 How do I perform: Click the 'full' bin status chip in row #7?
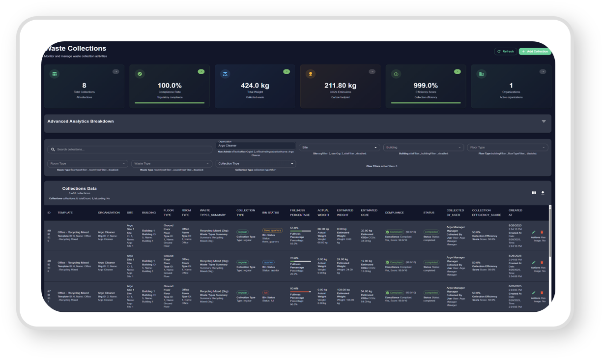tap(266, 293)
